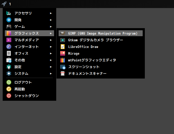Screen dimensions: 174x134
Task: Open the オフィス menu category
Action: [x=29, y=53]
